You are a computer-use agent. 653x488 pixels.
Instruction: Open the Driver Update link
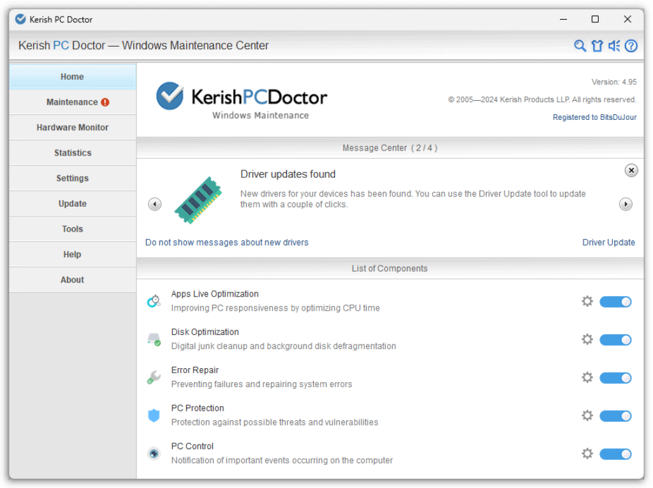(x=608, y=242)
